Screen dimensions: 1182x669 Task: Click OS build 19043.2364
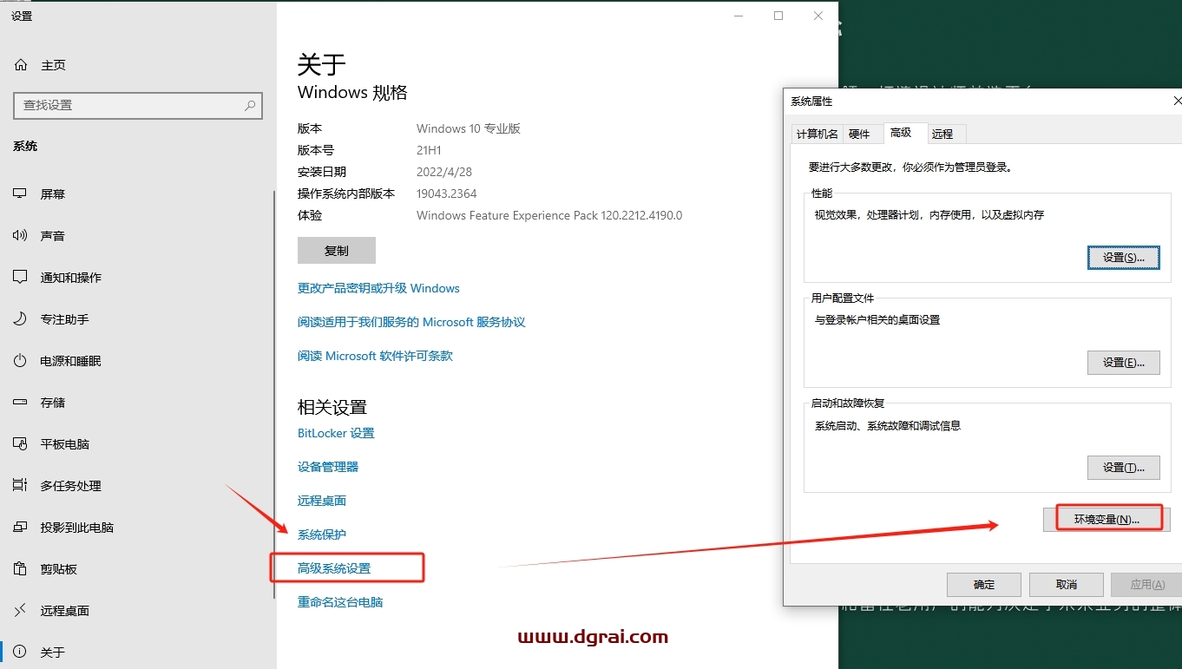[447, 193]
